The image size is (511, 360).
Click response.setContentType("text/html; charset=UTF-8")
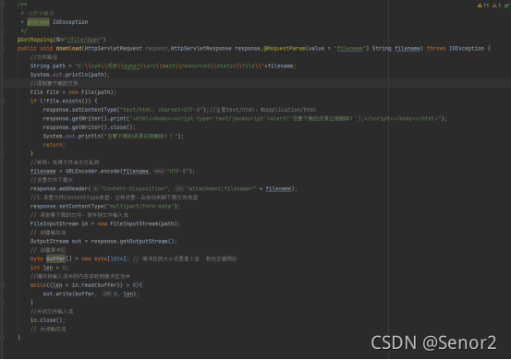coord(126,110)
